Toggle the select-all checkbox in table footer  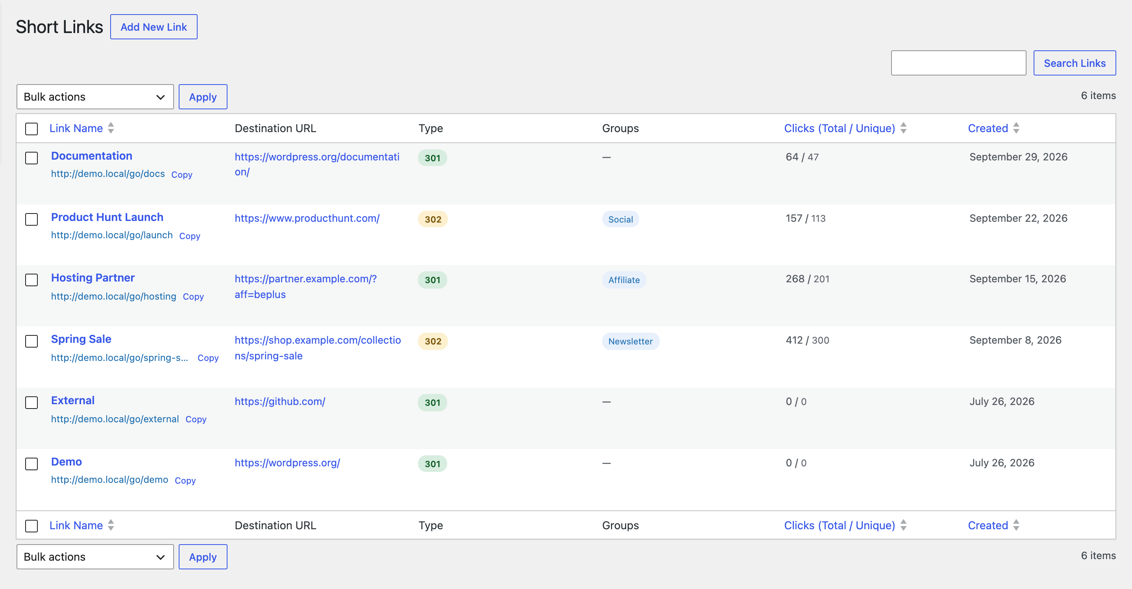pos(31,526)
